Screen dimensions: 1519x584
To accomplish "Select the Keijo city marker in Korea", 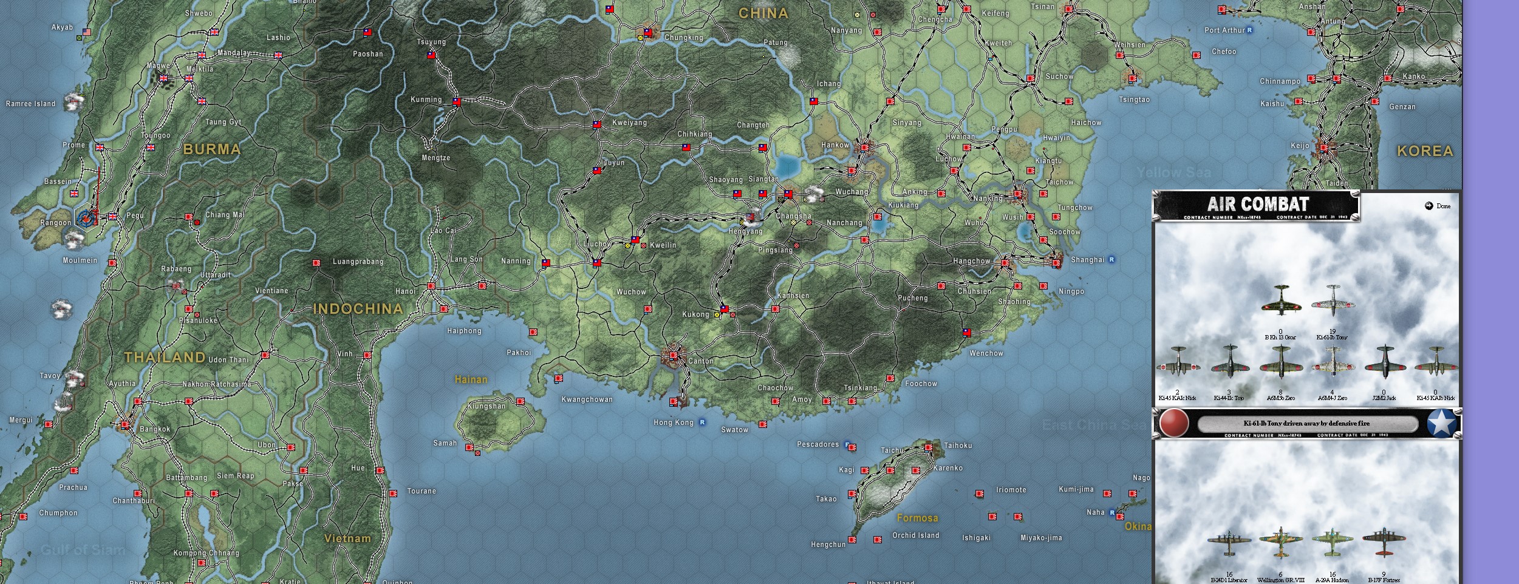I will point(1325,148).
